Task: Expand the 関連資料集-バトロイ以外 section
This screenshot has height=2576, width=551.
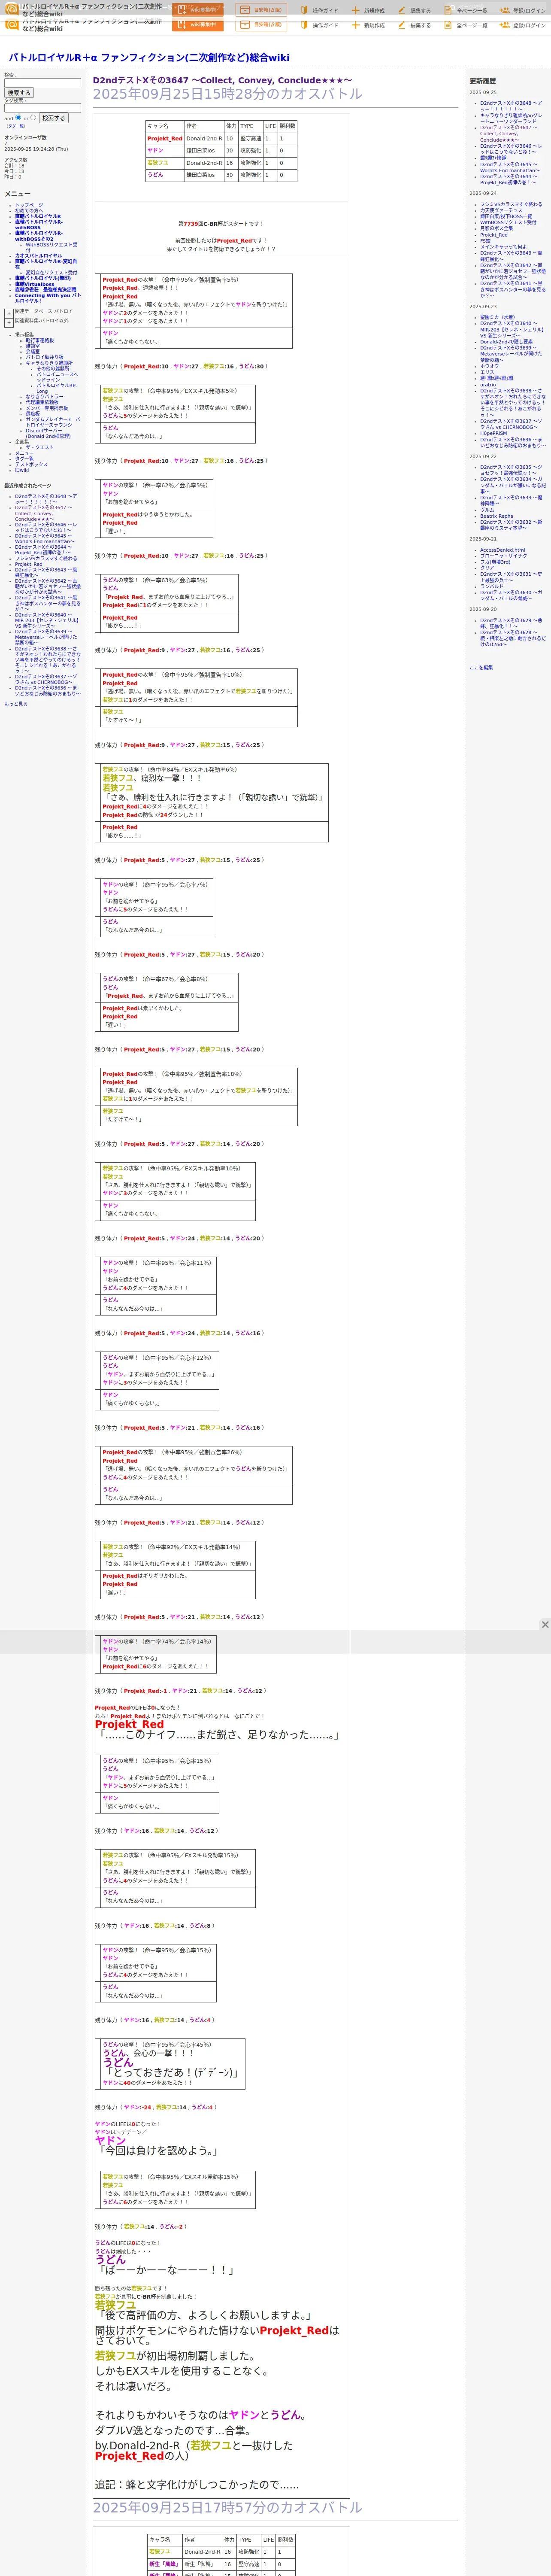Action: click(x=9, y=322)
